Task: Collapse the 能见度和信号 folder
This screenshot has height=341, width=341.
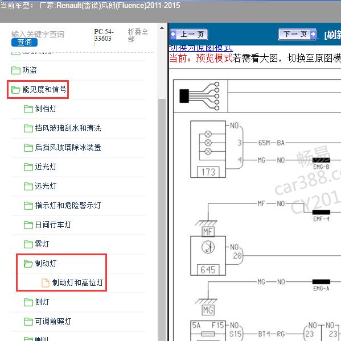Action: [x=44, y=89]
